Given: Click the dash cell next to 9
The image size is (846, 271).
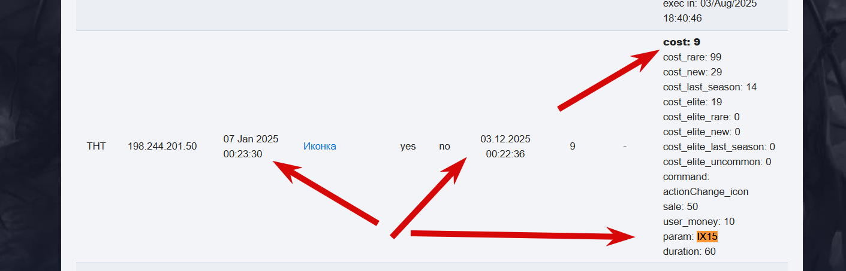Looking at the screenshot, I should point(625,147).
